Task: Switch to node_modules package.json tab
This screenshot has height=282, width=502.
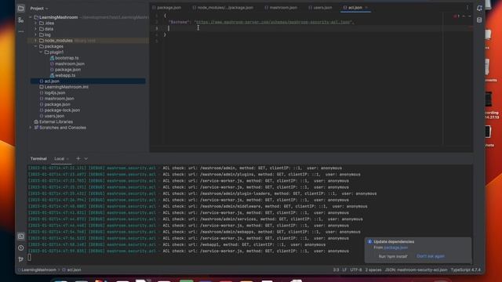Action: point(223,8)
